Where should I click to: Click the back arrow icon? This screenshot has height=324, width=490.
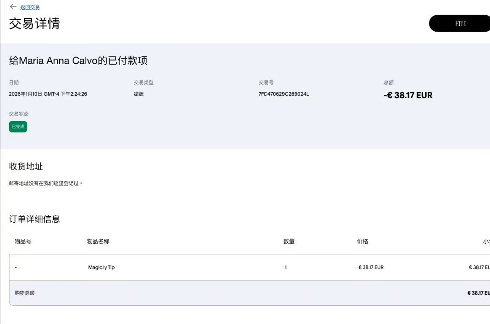click(13, 7)
